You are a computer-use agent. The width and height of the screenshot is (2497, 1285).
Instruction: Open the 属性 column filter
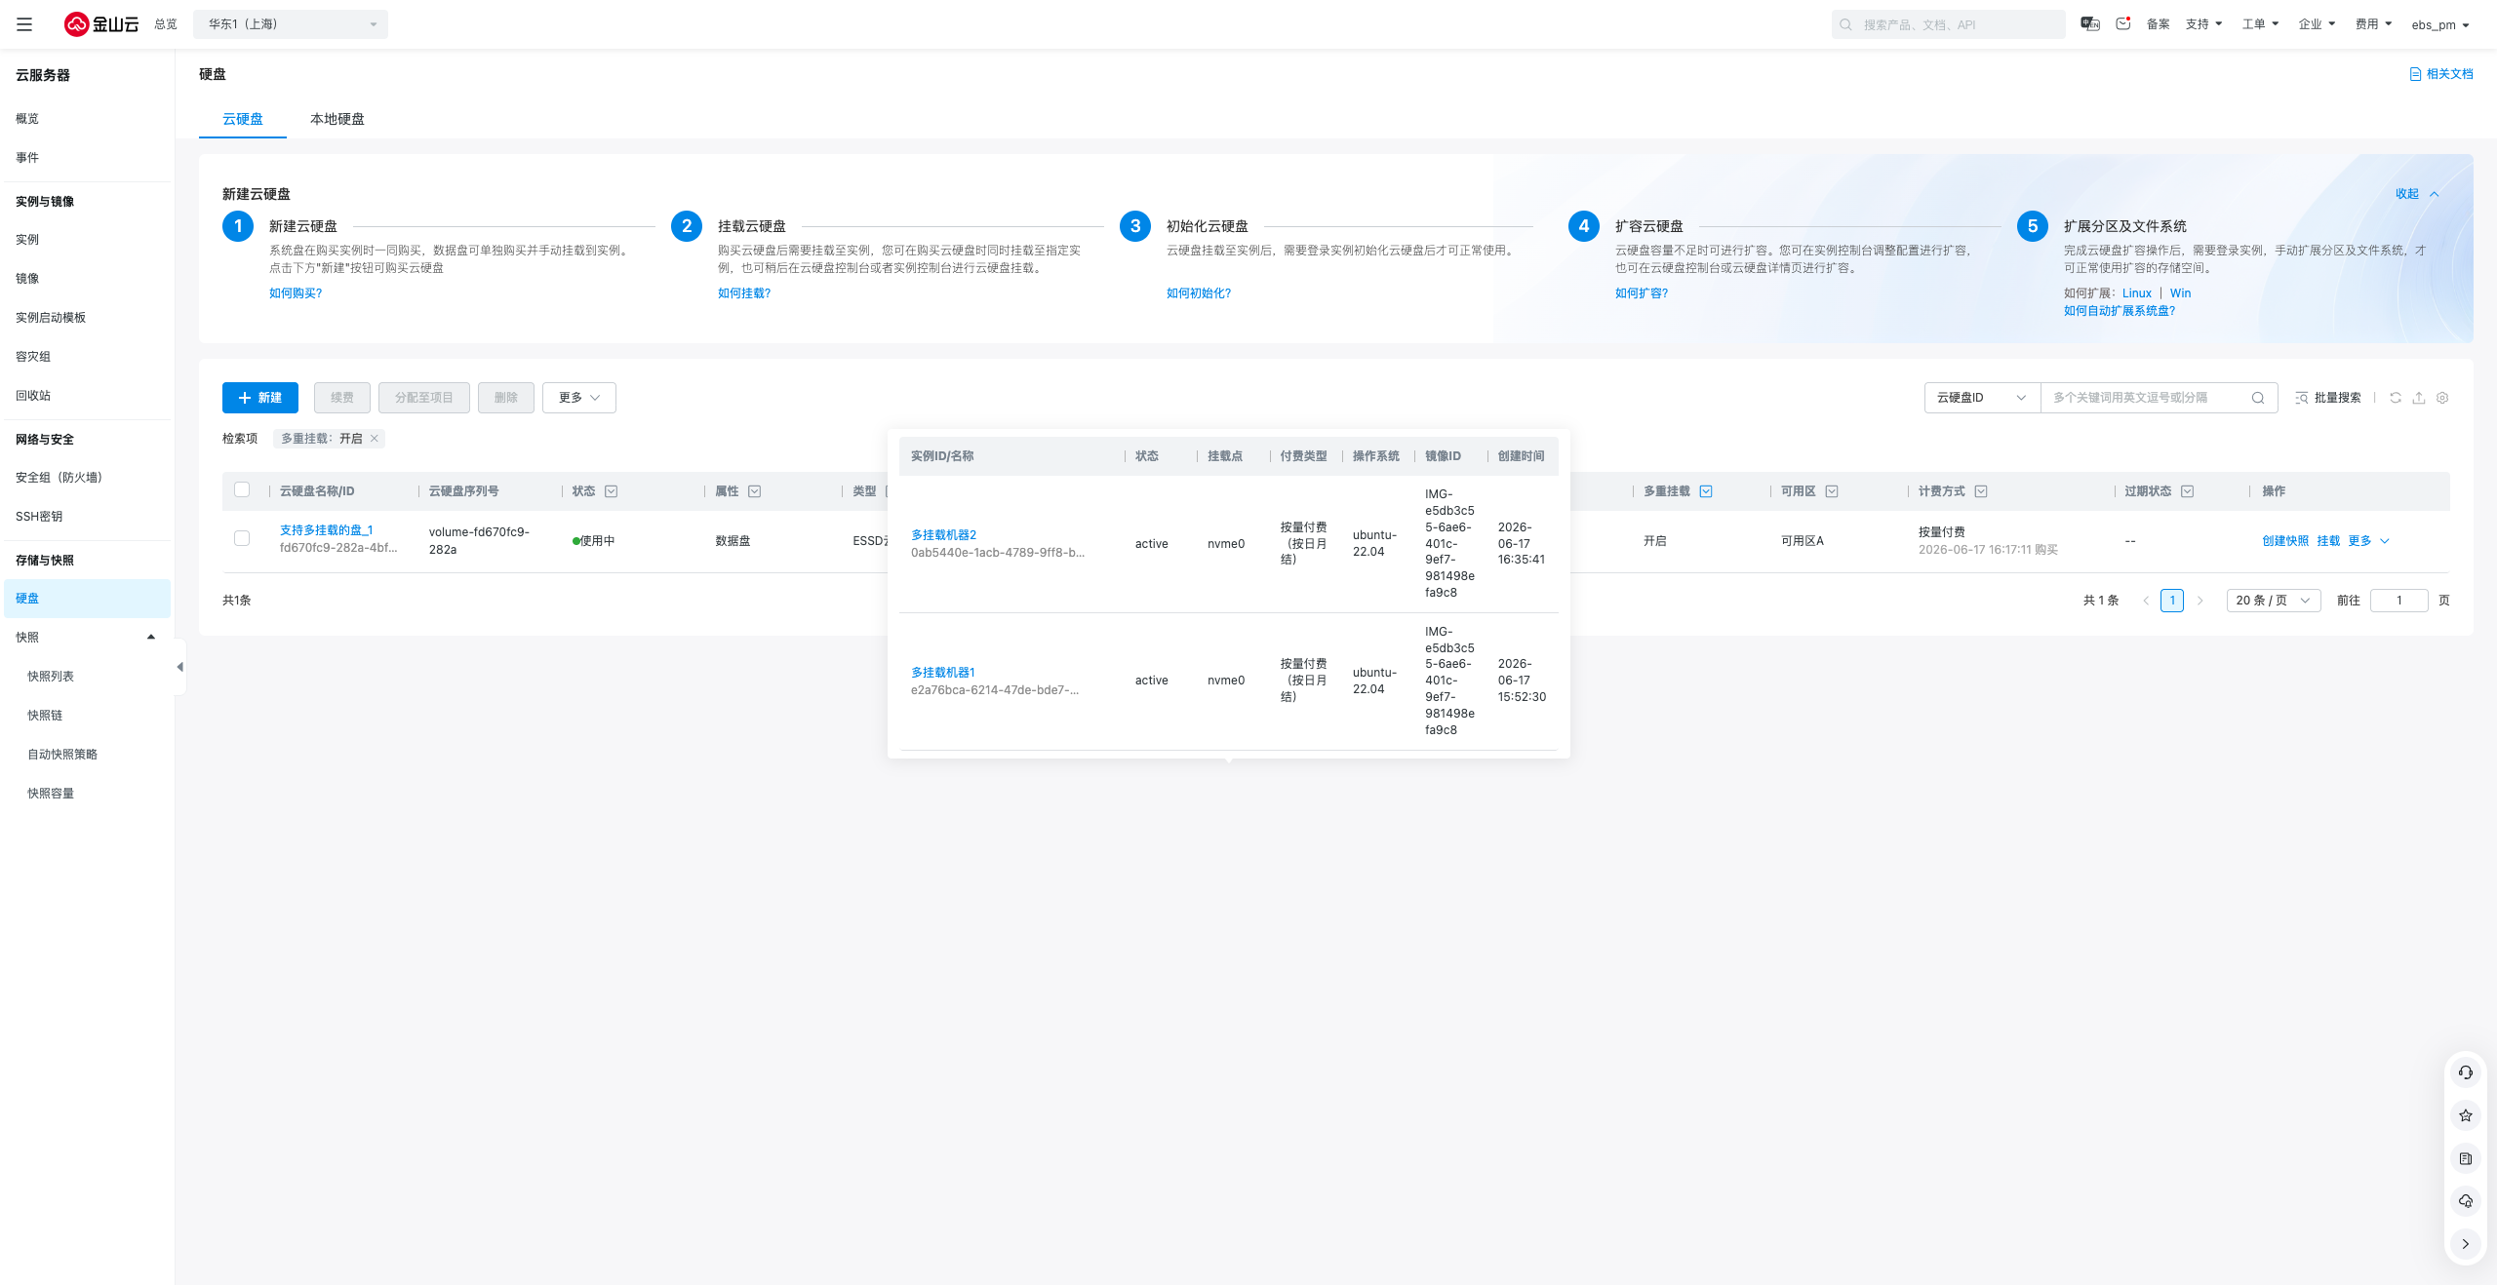pyautogui.click(x=754, y=491)
